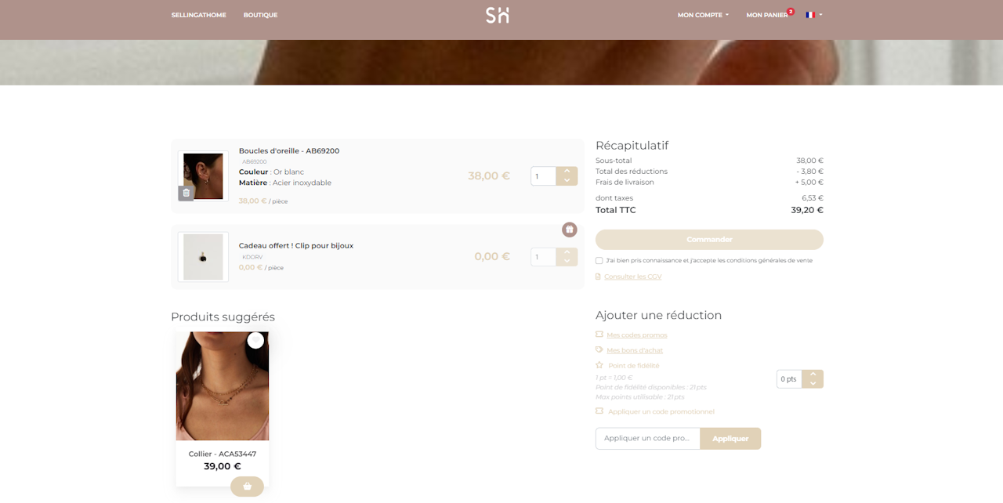The height and width of the screenshot is (503, 1003).
Task: Remove the Boucles d'oreille via trash icon
Action: pos(186,192)
